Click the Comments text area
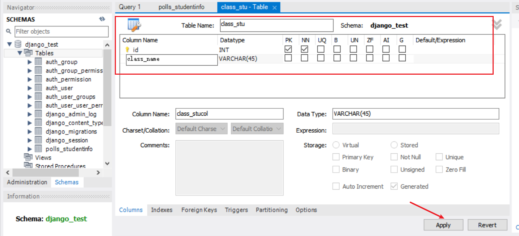 (x=229, y=167)
